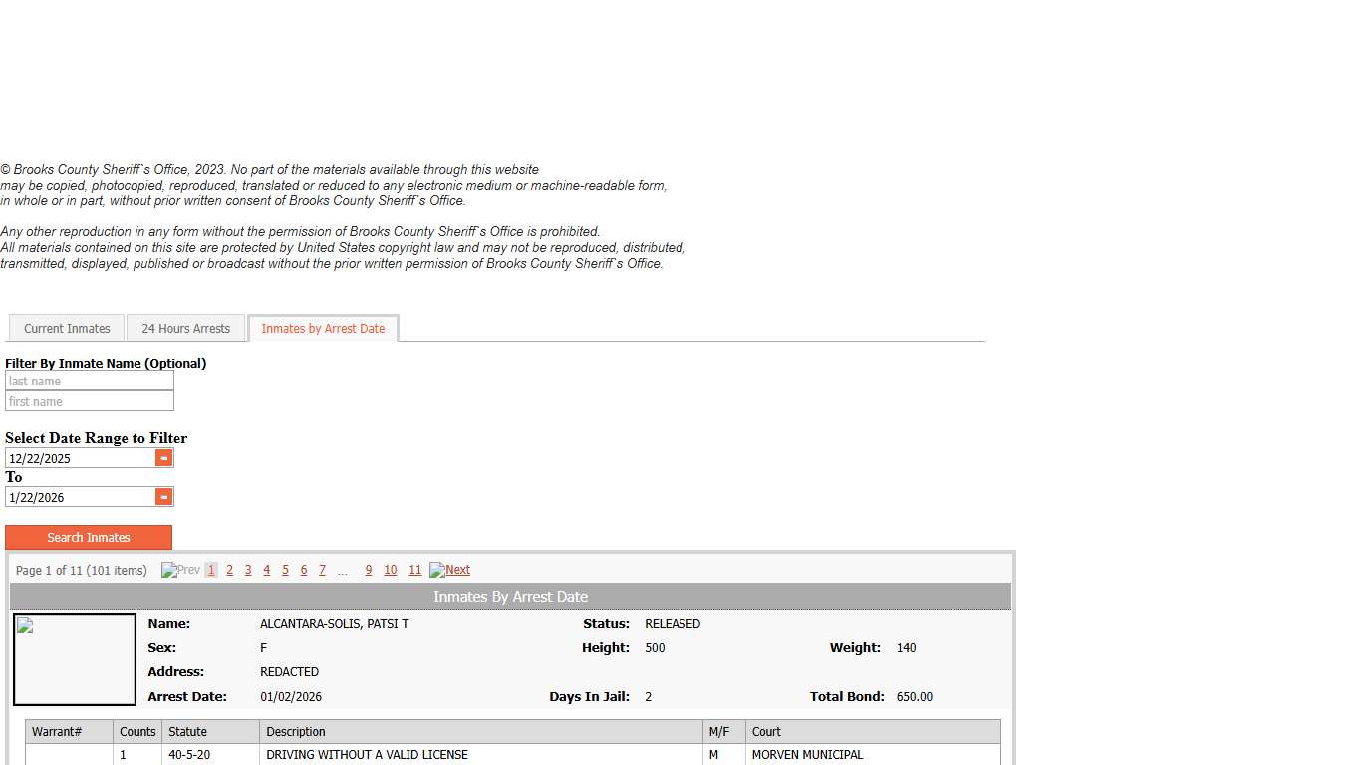Click Alcantara-Solis inmate photo thumbnail

(75, 659)
